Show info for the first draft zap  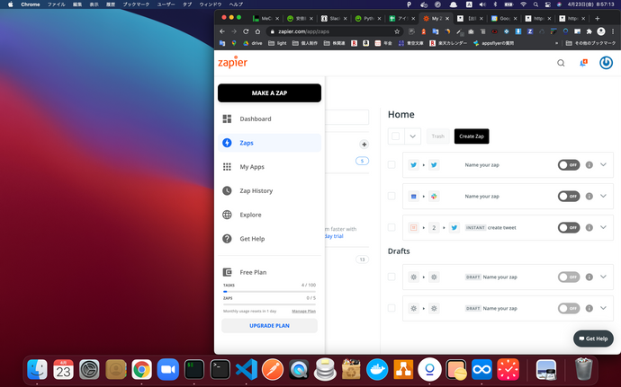[x=589, y=277]
